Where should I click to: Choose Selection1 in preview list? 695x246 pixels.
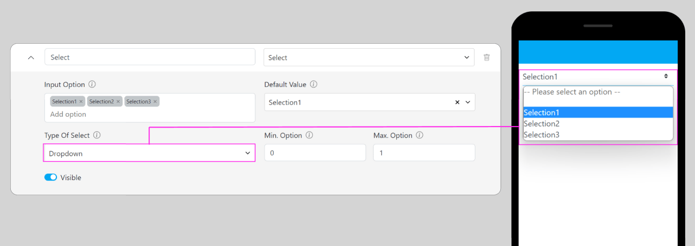tap(598, 112)
